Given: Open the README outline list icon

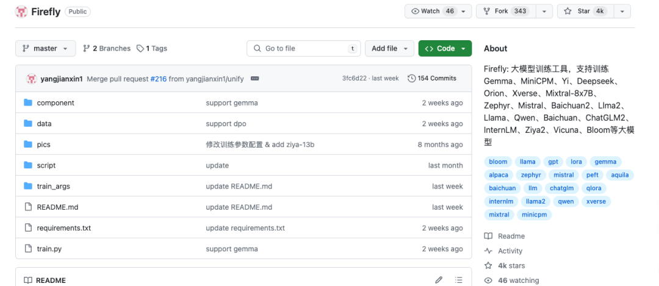Looking at the screenshot, I should pyautogui.click(x=459, y=280).
